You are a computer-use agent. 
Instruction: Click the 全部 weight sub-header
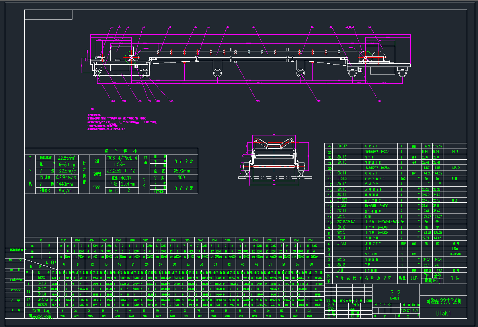coord(438,275)
